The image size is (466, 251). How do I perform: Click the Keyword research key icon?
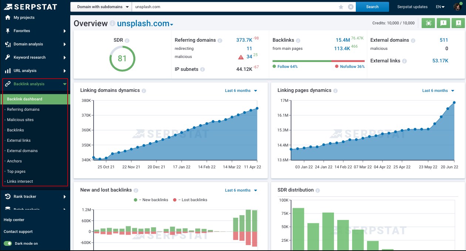click(8, 58)
